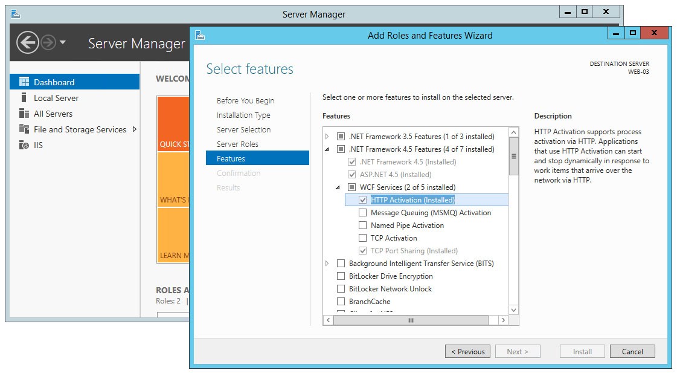Click the Previous button
This screenshot has height=373, width=677.
tap(469, 351)
